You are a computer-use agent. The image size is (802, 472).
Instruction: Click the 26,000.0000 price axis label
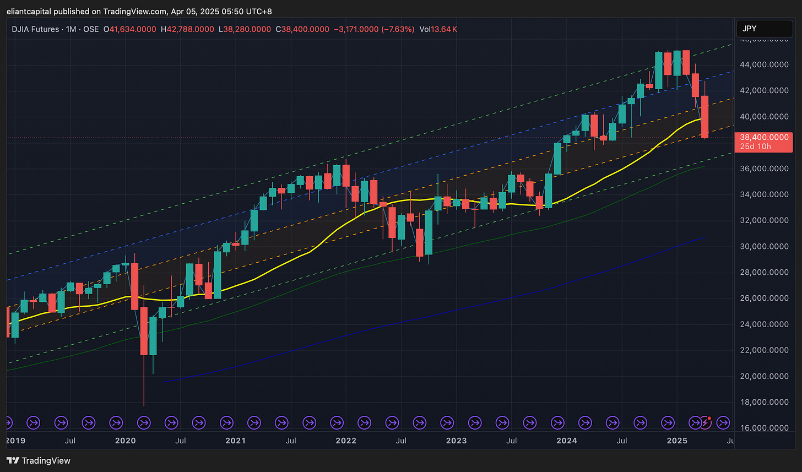(764, 299)
